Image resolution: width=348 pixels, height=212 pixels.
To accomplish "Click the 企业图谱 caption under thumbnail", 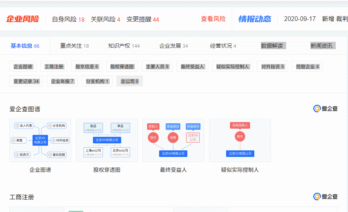I will 40,170.
